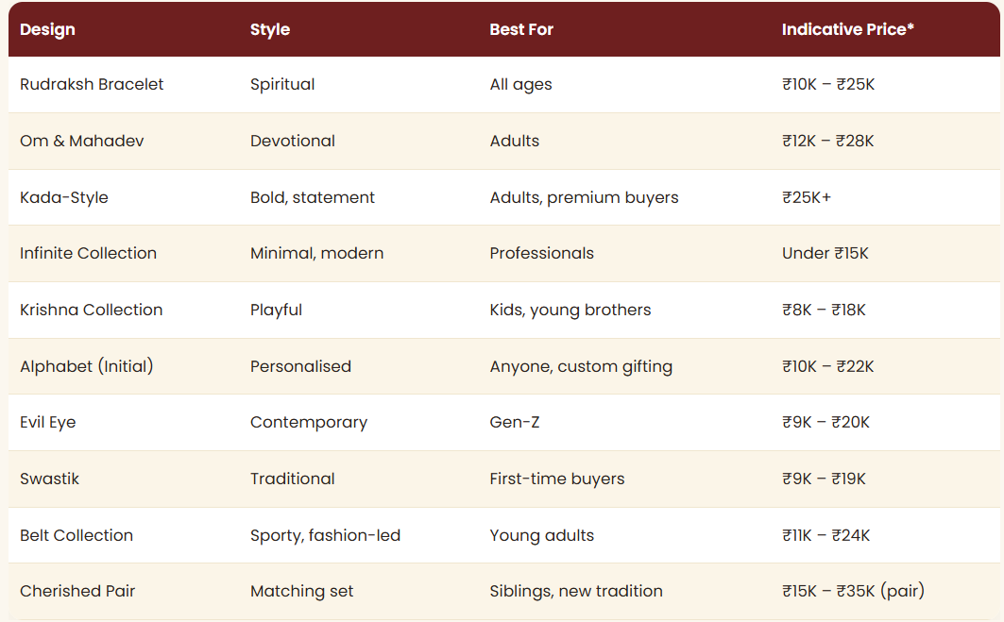The width and height of the screenshot is (1004, 622).
Task: Click the Best For column header
Action: 521,29
